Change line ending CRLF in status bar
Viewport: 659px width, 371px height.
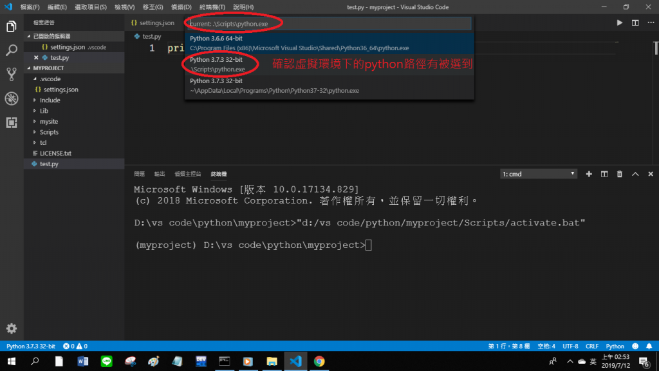[x=592, y=346]
